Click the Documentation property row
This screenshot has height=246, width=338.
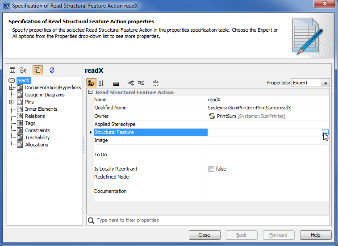point(212,192)
